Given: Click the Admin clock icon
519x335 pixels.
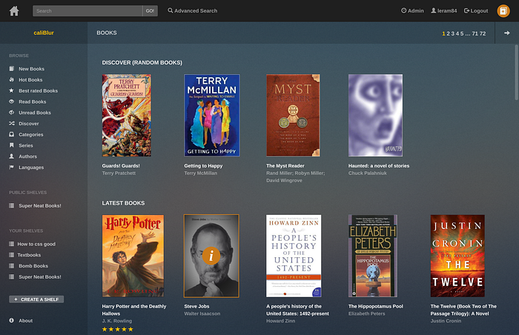Looking at the screenshot, I should (x=403, y=10).
